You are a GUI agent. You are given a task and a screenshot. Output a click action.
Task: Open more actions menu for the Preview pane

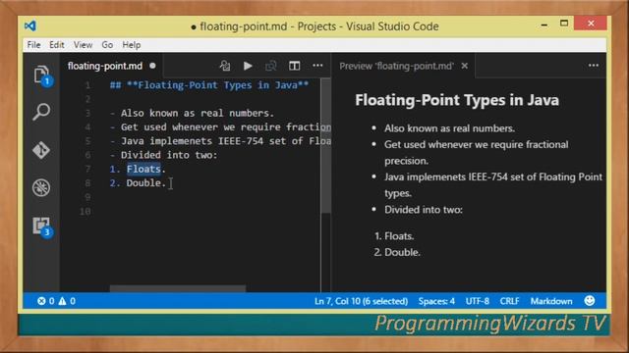(594, 66)
